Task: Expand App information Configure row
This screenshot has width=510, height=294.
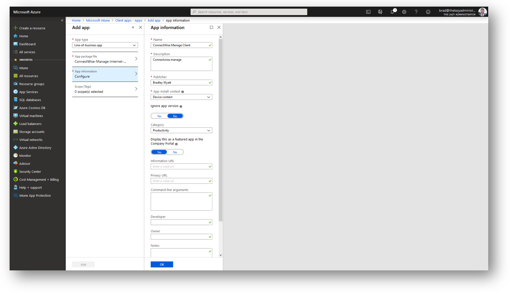Action: (105, 74)
